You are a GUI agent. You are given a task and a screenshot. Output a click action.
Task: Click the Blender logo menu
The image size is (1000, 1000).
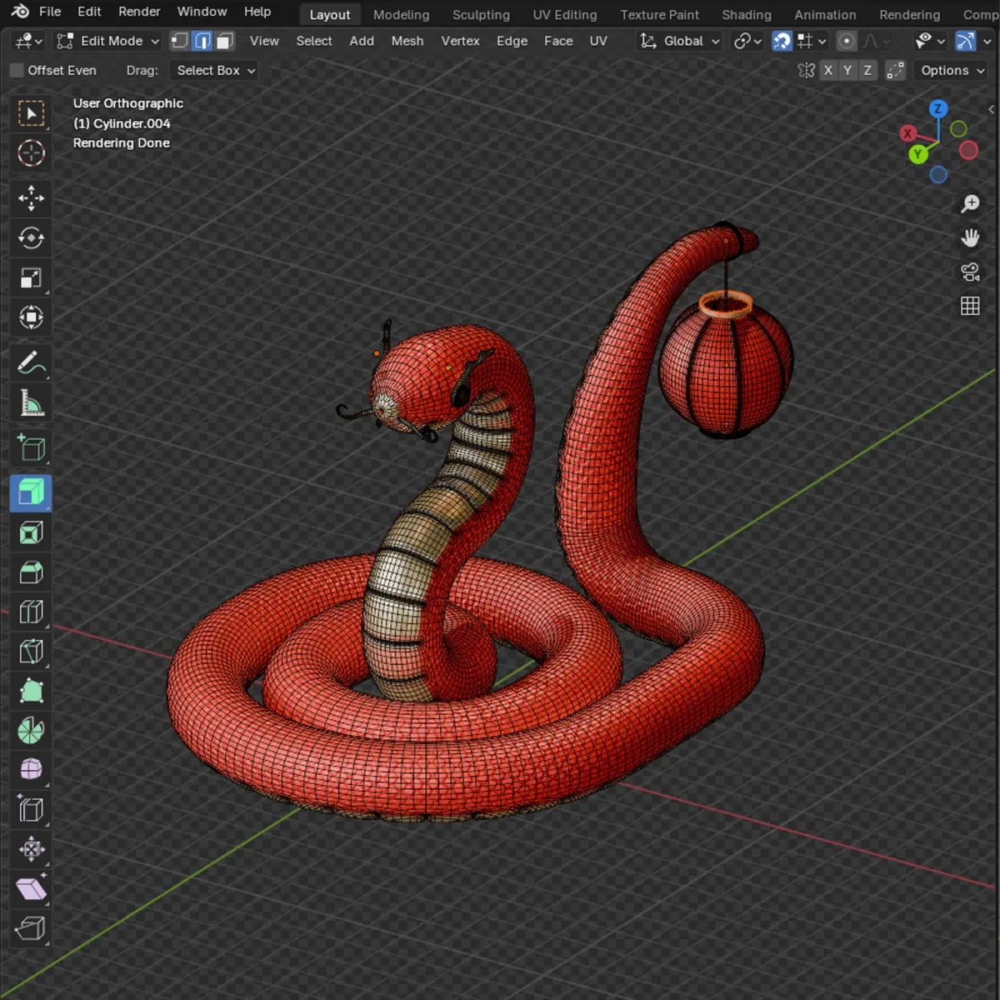pyautogui.click(x=20, y=11)
